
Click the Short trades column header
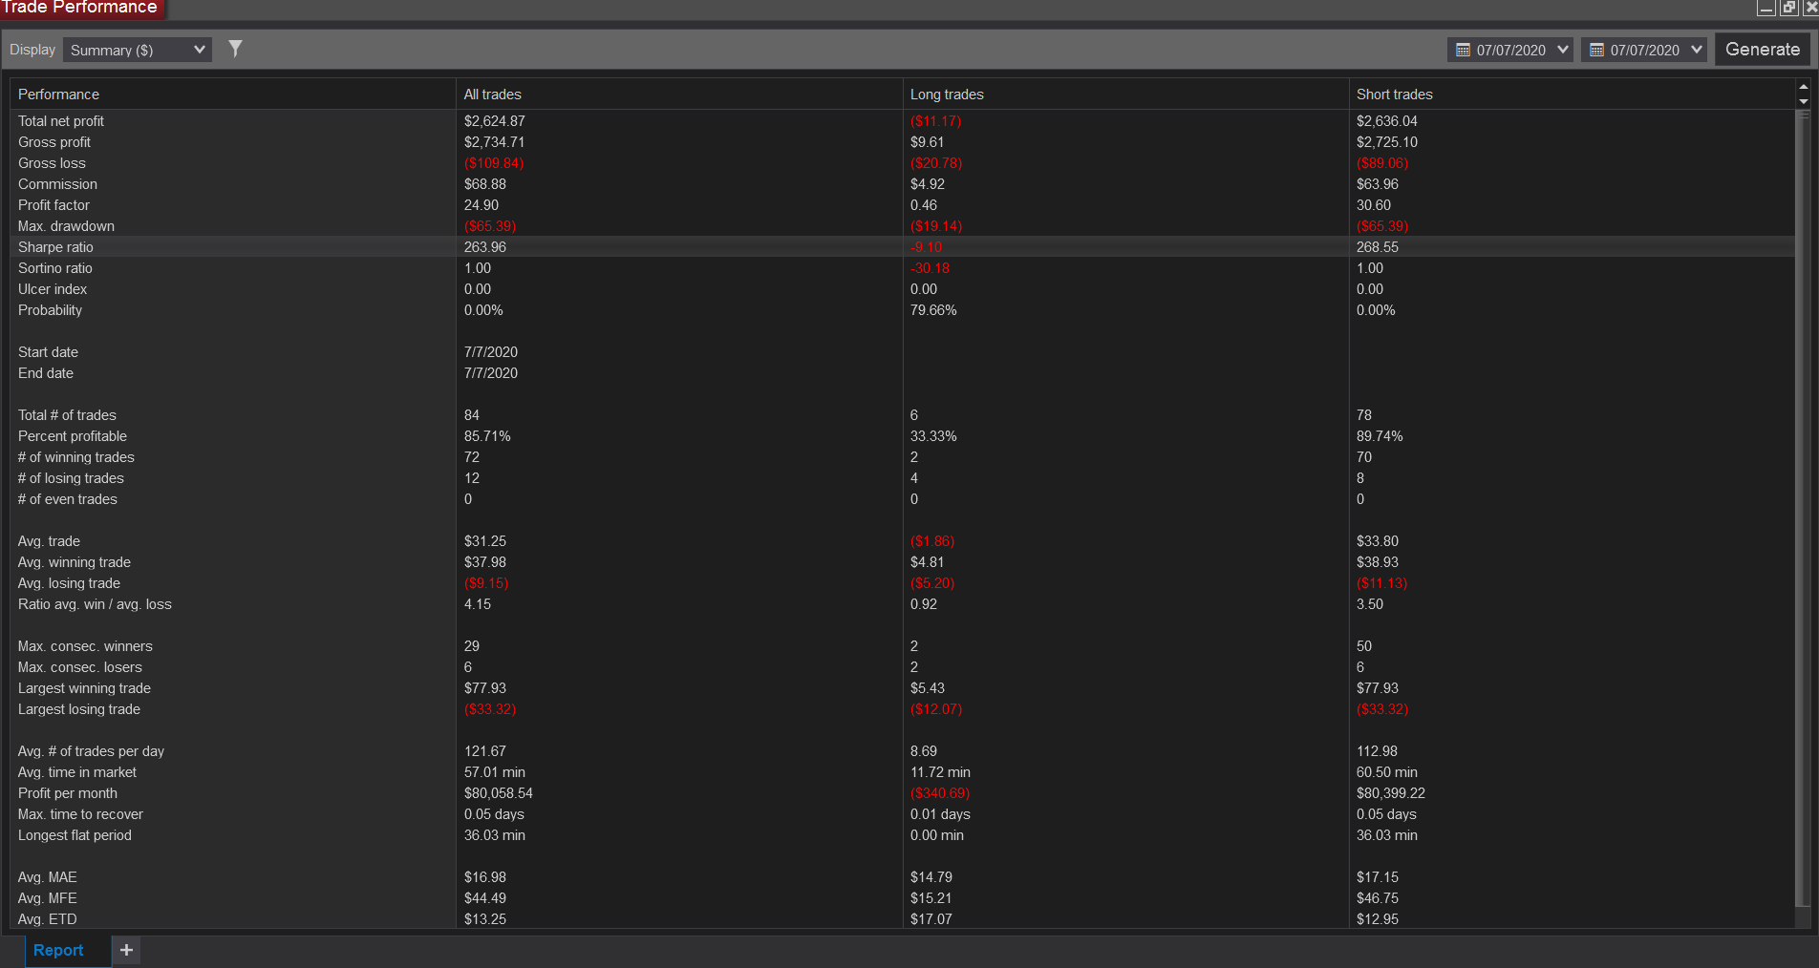pyautogui.click(x=1572, y=95)
